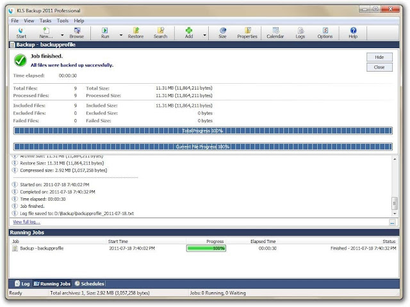Maximize the KLS Backup window
This screenshot has height=307, width=410.
[375, 9]
